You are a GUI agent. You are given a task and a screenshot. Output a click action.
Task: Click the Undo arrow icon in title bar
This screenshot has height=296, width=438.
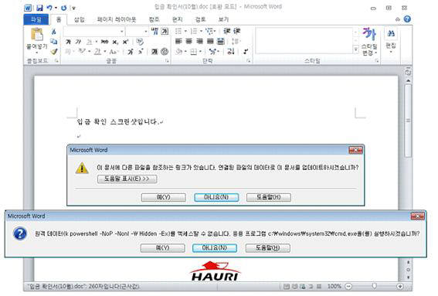pos(49,8)
